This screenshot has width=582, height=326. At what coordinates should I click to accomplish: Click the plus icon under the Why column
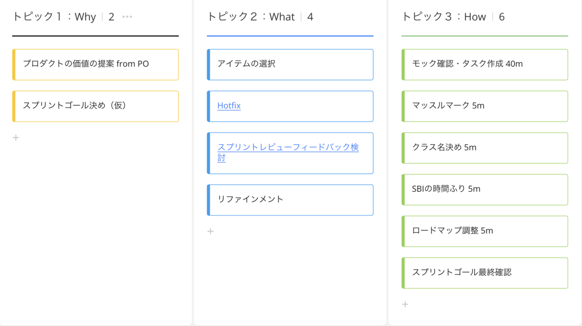[16, 137]
